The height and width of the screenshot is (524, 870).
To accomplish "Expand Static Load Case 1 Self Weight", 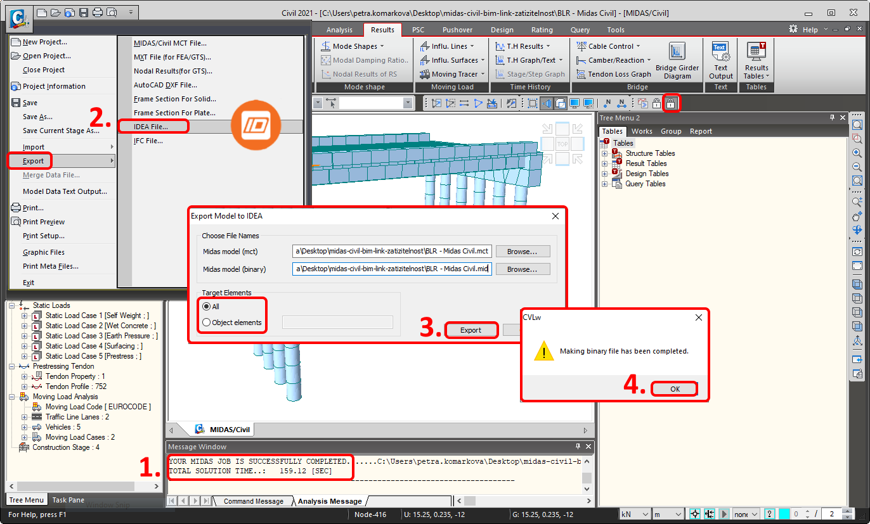I will tap(25, 316).
